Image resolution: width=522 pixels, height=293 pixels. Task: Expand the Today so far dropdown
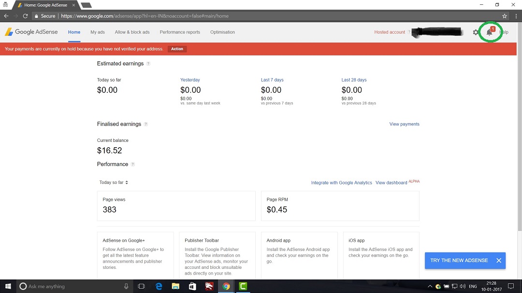pyautogui.click(x=114, y=182)
